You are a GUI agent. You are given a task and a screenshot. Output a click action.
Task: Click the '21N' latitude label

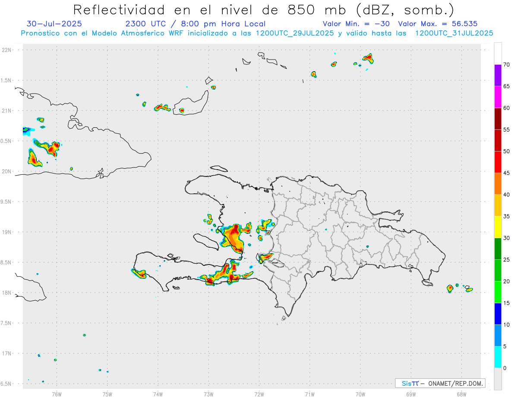click(7, 110)
